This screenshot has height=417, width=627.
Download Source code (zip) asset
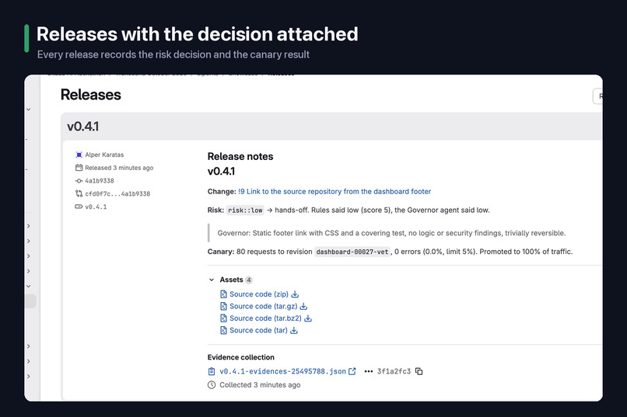tap(259, 294)
